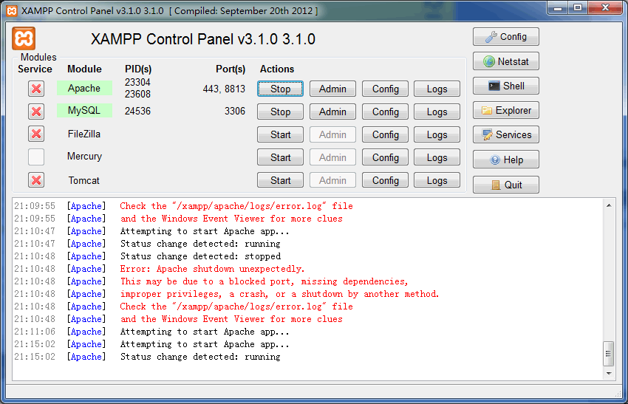Click Apache ports 443, 8813
The width and height of the screenshot is (628, 404).
[224, 89]
